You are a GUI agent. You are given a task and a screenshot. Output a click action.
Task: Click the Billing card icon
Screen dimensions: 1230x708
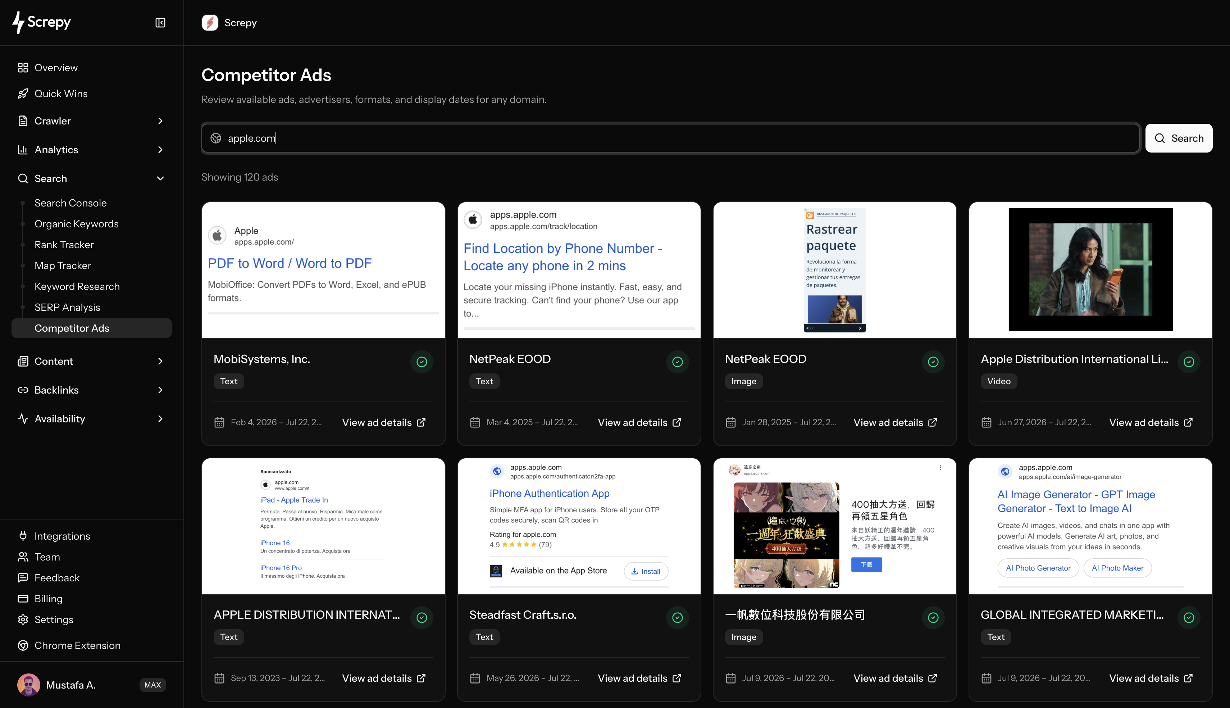tap(23, 599)
